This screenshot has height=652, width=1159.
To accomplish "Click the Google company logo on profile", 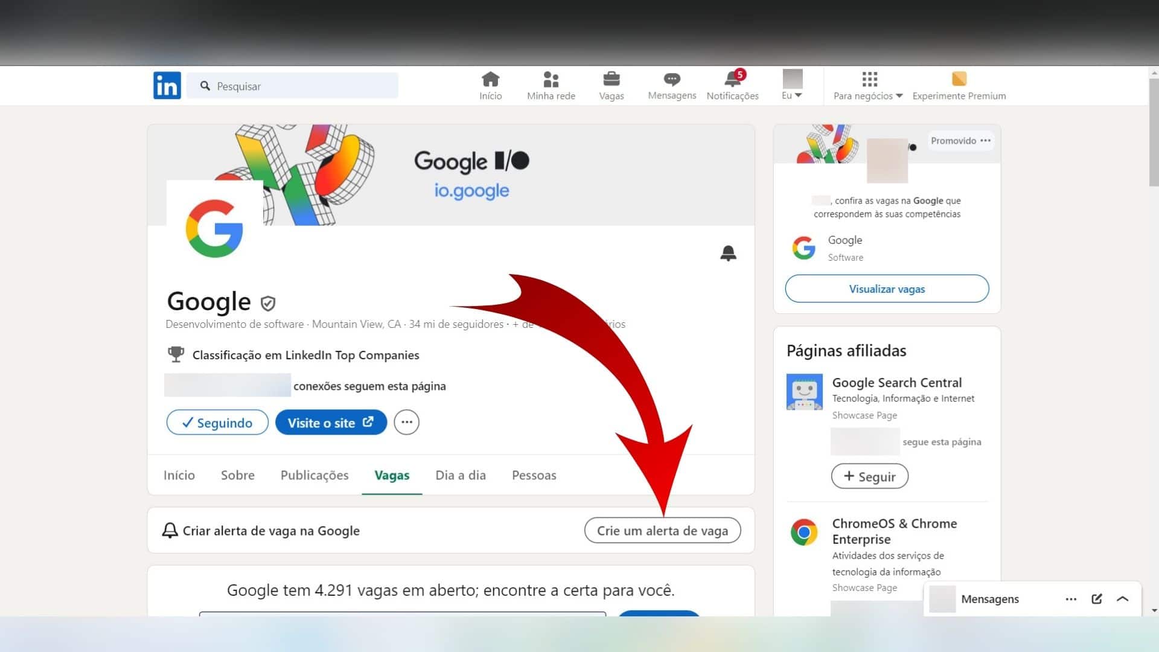I will point(214,228).
